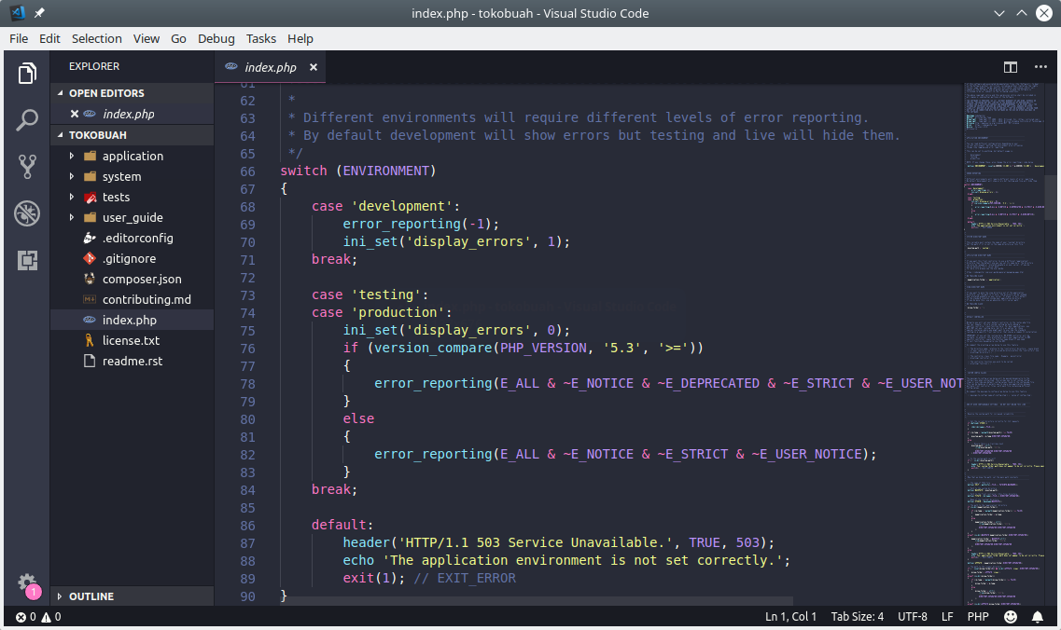Screen dimensions: 1061x630
Task: Expand the user_guide folder
Action: coord(133,217)
